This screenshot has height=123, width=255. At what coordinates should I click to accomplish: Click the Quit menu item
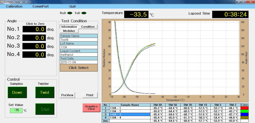73,6
